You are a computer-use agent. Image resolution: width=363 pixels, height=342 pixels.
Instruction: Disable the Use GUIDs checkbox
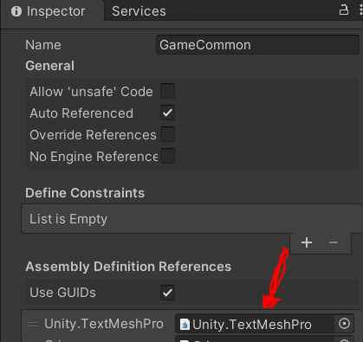coord(167,293)
